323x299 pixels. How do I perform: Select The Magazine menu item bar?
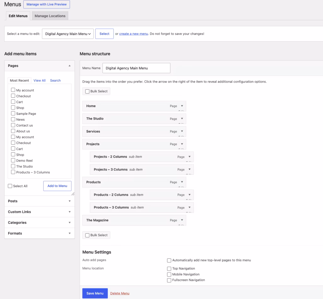point(134,220)
